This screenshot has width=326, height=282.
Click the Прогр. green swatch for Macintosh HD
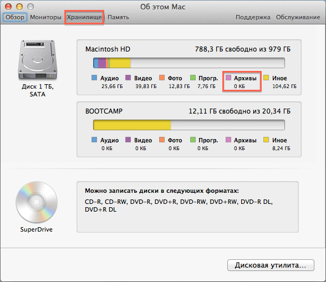(193, 78)
